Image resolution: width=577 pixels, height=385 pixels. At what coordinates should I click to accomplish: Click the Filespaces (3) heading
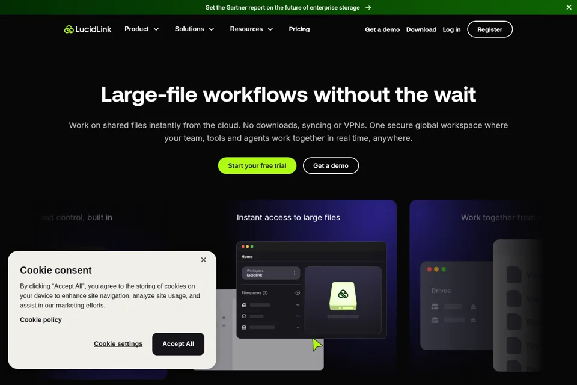254,293
